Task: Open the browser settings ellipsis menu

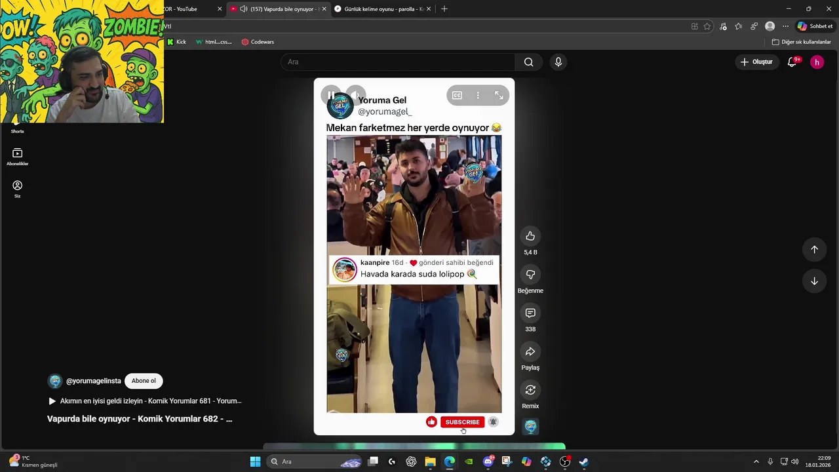Action: pyautogui.click(x=785, y=26)
